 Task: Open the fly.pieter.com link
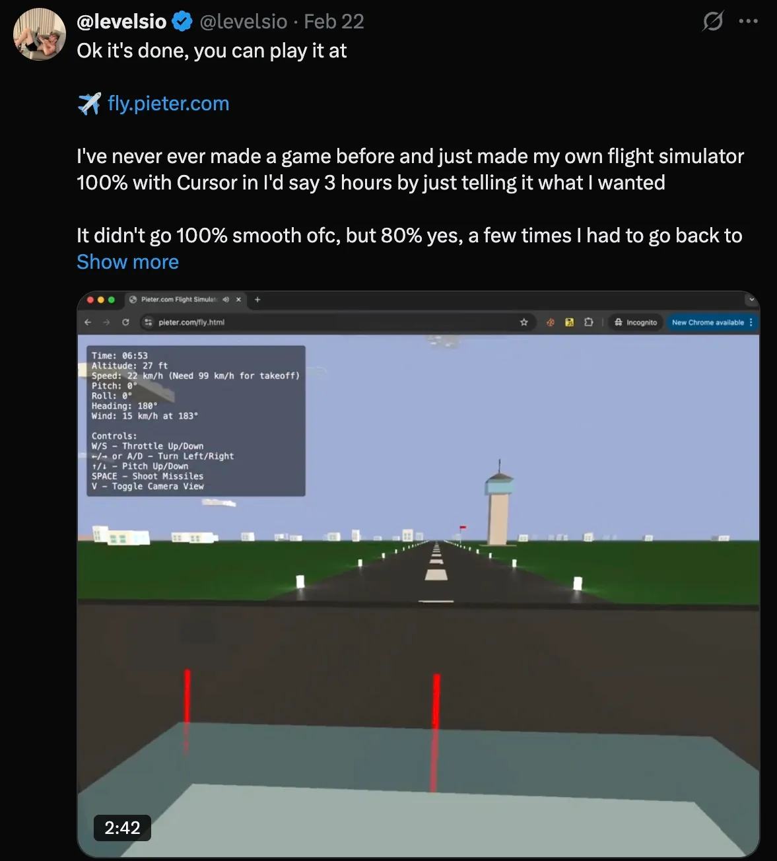coord(168,104)
